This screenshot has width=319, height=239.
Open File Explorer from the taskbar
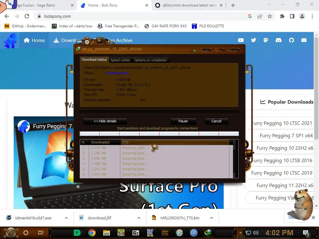click(106, 233)
